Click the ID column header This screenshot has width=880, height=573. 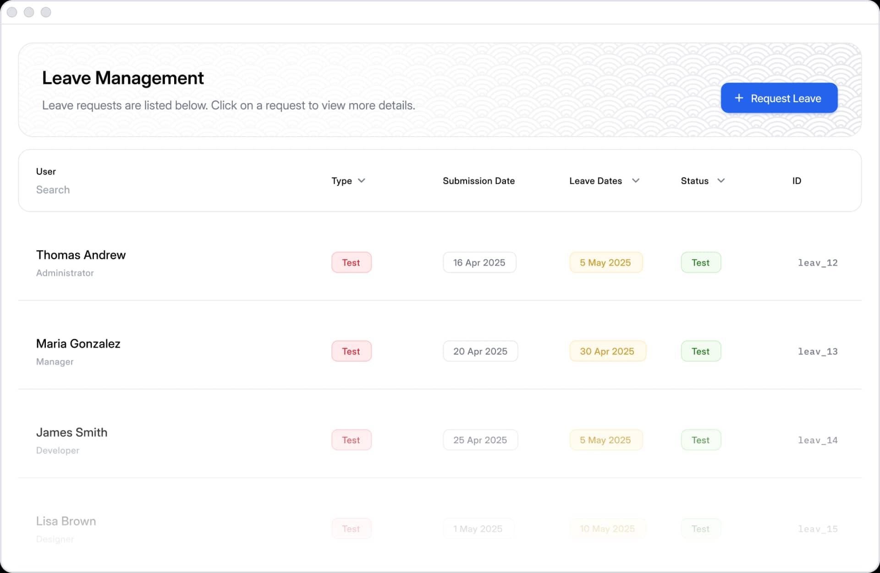(797, 181)
